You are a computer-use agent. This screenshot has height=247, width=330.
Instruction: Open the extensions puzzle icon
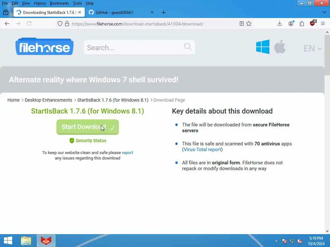[302, 23]
